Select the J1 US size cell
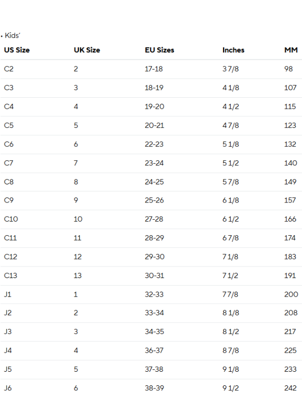The image size is (302, 403). (x=8, y=294)
